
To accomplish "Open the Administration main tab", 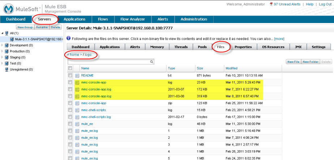I will [194, 19].
